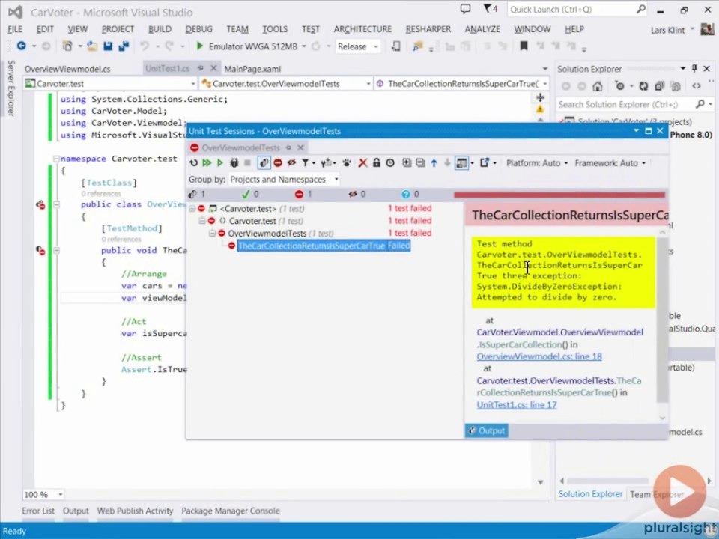Open the FILE menu

pos(15,29)
